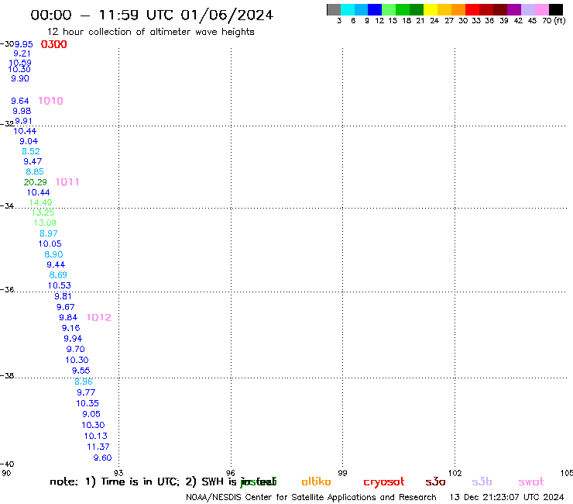Screen dimensions: 573x504
Task: Select the 9.44 wave height value
Action: (56, 264)
